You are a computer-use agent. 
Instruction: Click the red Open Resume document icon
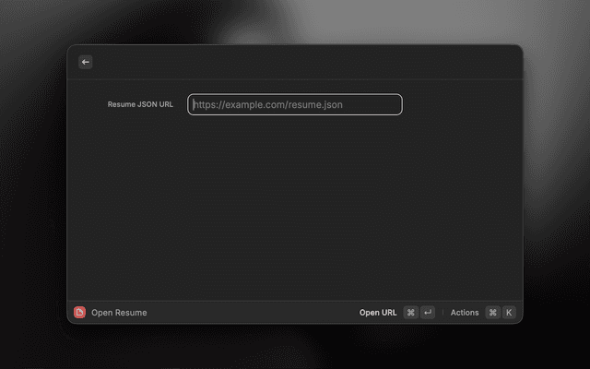pos(80,313)
